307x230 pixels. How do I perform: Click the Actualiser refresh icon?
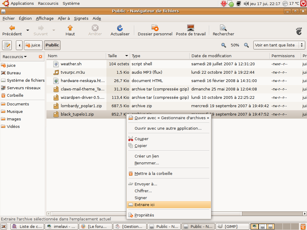point(120,28)
